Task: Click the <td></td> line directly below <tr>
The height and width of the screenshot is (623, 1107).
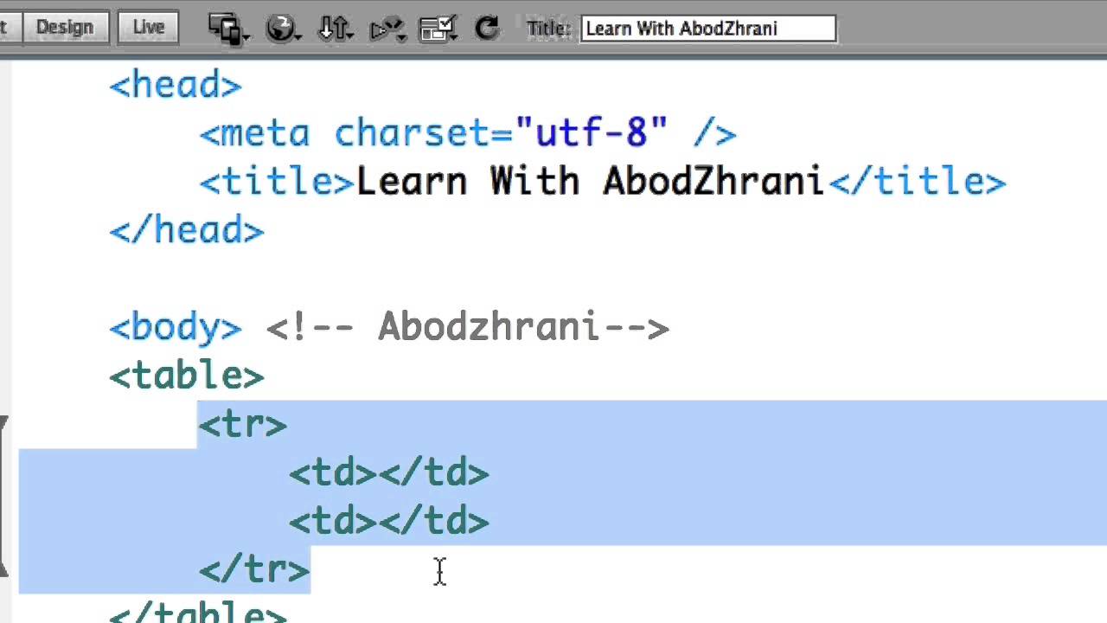Action: [389, 473]
